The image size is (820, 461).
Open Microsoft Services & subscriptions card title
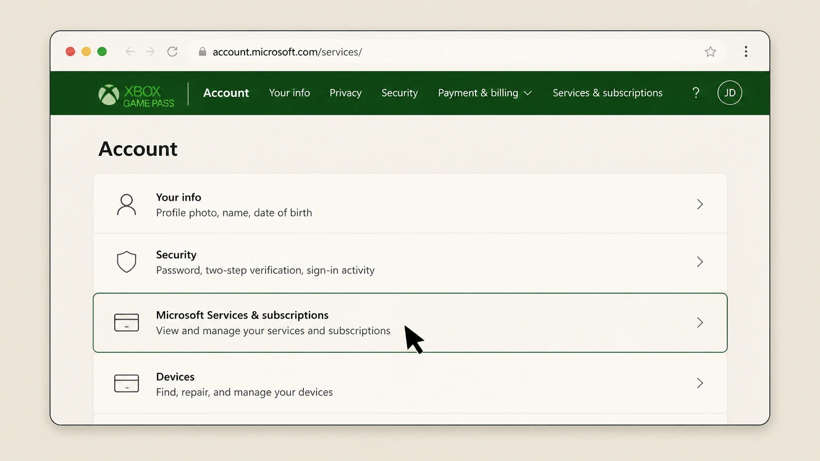pos(242,315)
